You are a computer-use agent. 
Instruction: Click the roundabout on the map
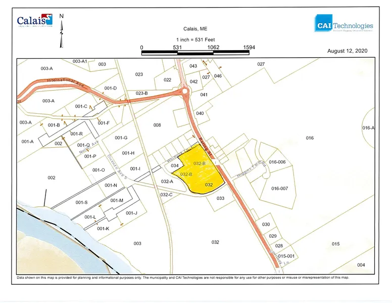click(x=185, y=91)
